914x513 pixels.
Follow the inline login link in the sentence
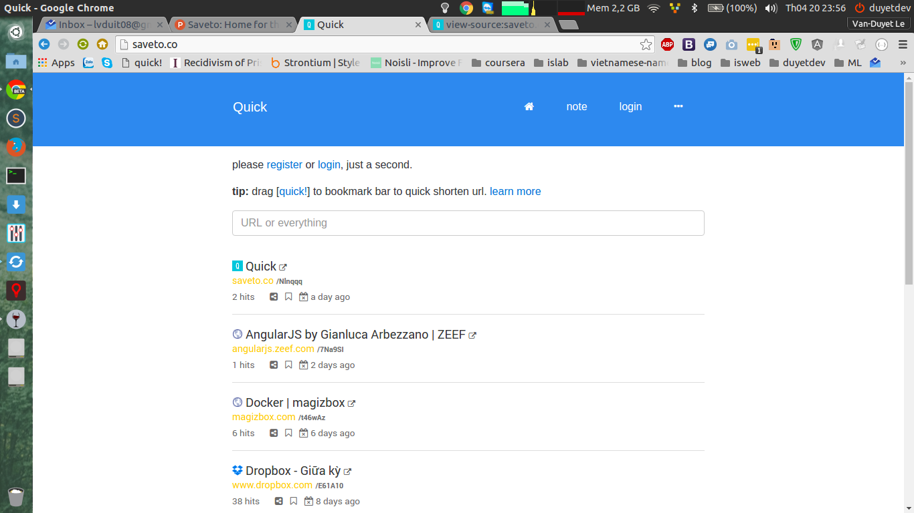click(x=329, y=164)
